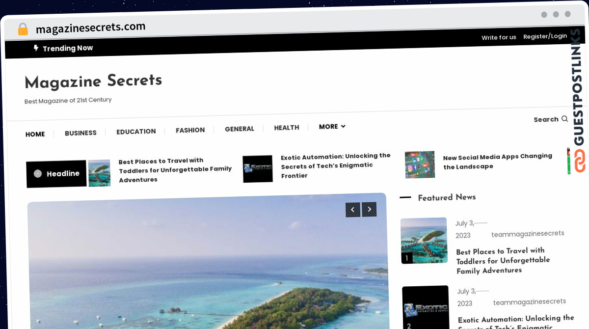Open Exotic Automation headline thumbnail
Image resolution: width=589 pixels, height=329 pixels.
258,169
